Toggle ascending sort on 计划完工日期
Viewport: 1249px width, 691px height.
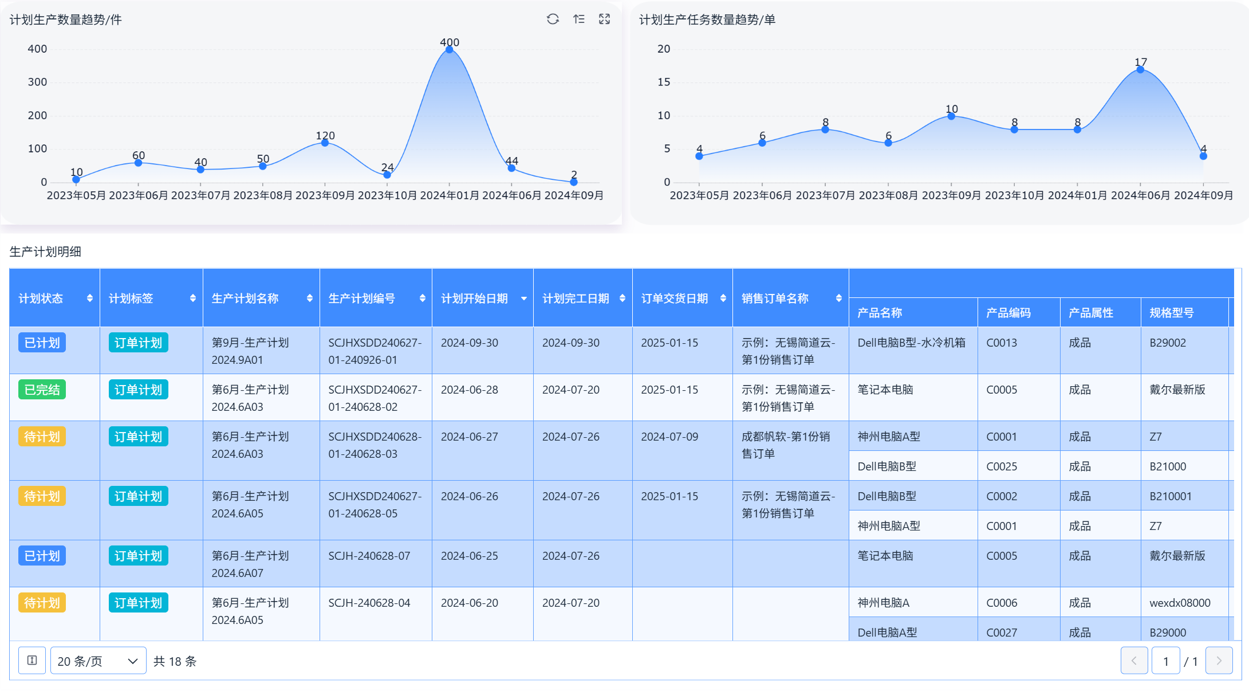pyautogui.click(x=622, y=298)
